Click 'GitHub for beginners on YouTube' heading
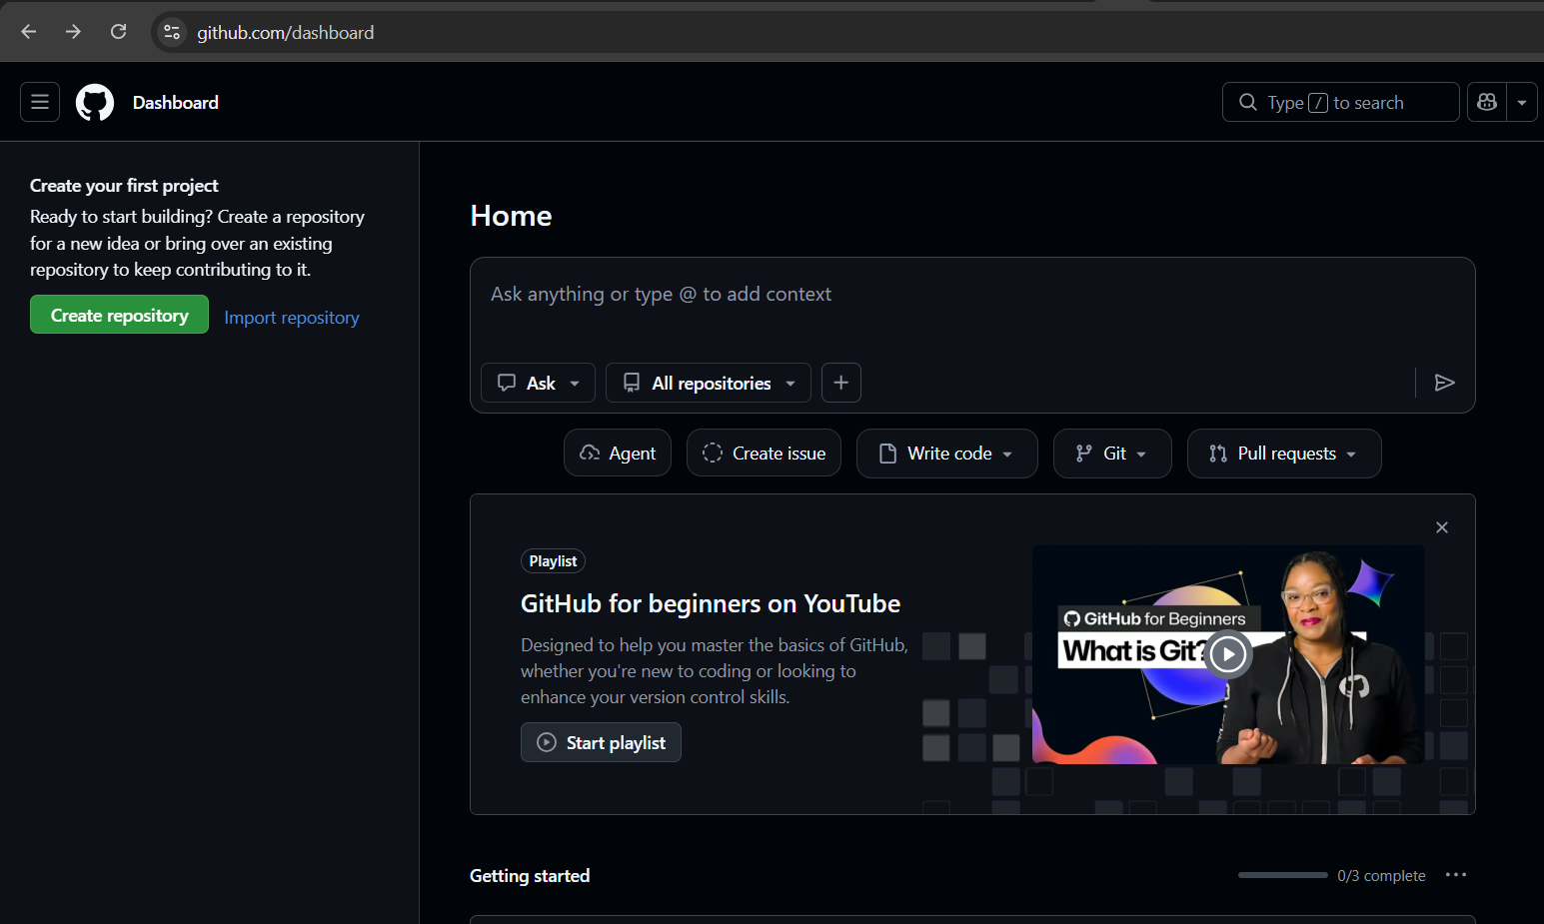Image resolution: width=1544 pixels, height=924 pixels. click(711, 603)
